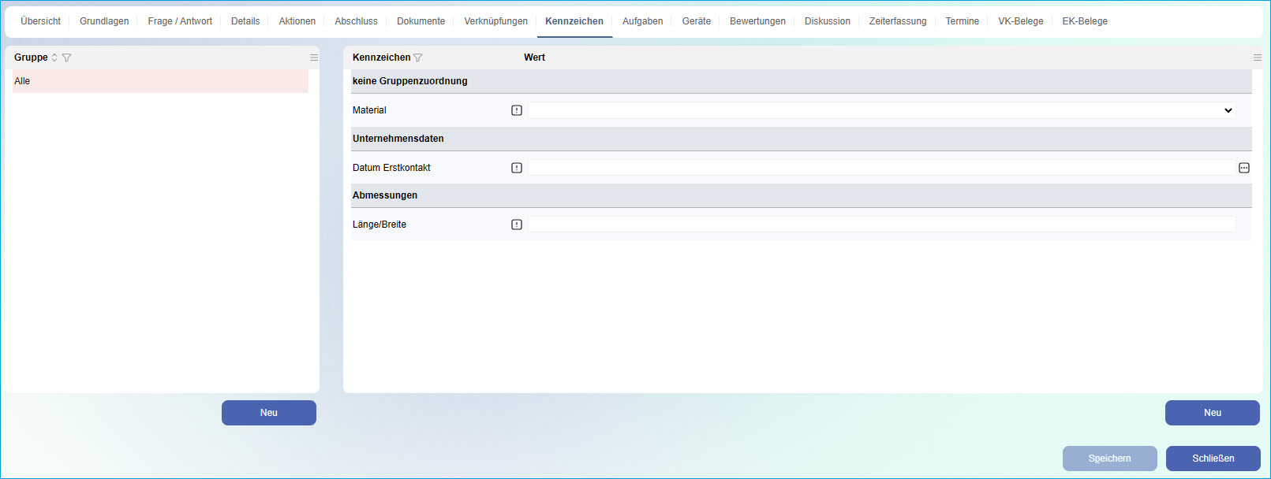The width and height of the screenshot is (1271, 479).
Task: Click the Gruppe column filter icon
Action: (66, 58)
